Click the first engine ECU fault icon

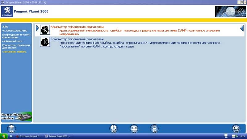(45, 30)
